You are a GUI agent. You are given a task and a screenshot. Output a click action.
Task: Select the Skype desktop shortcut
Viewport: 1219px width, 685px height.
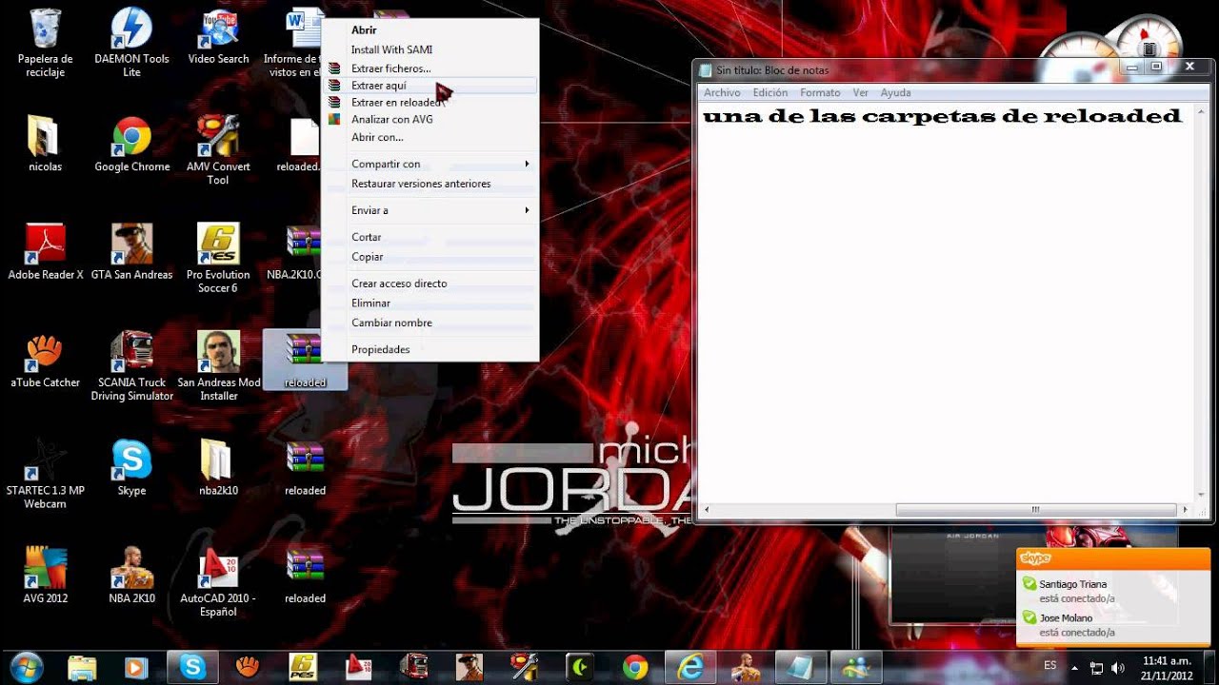pos(131,468)
